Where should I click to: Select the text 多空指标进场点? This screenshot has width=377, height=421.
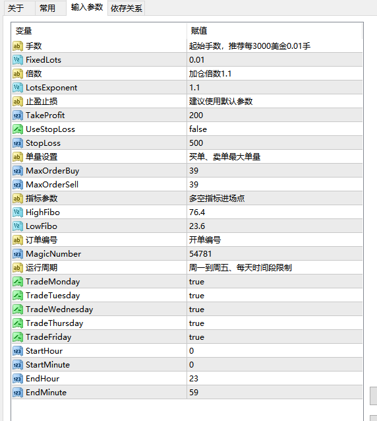point(217,199)
